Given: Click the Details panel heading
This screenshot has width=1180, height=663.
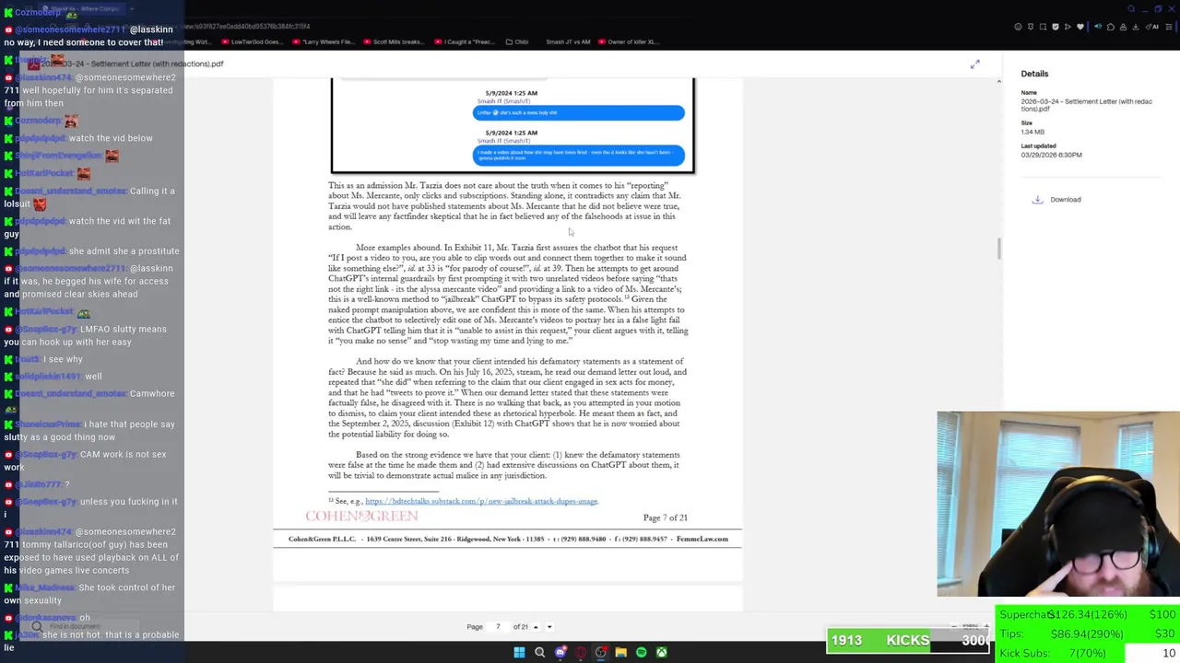Looking at the screenshot, I should click(x=1034, y=74).
